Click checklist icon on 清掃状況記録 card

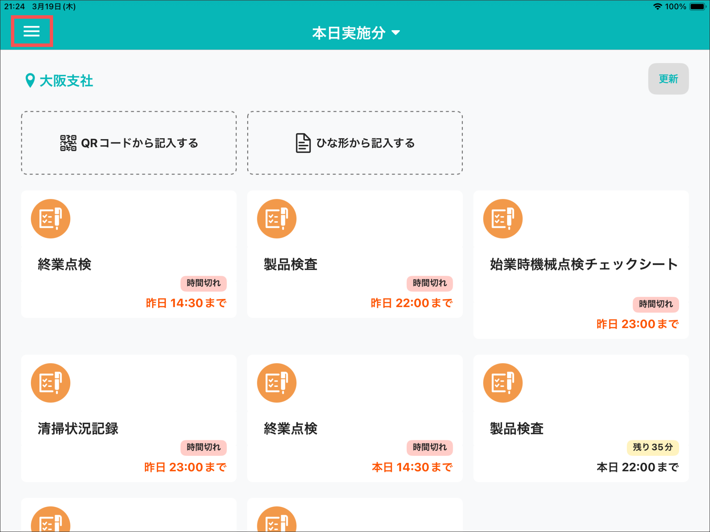pos(51,383)
